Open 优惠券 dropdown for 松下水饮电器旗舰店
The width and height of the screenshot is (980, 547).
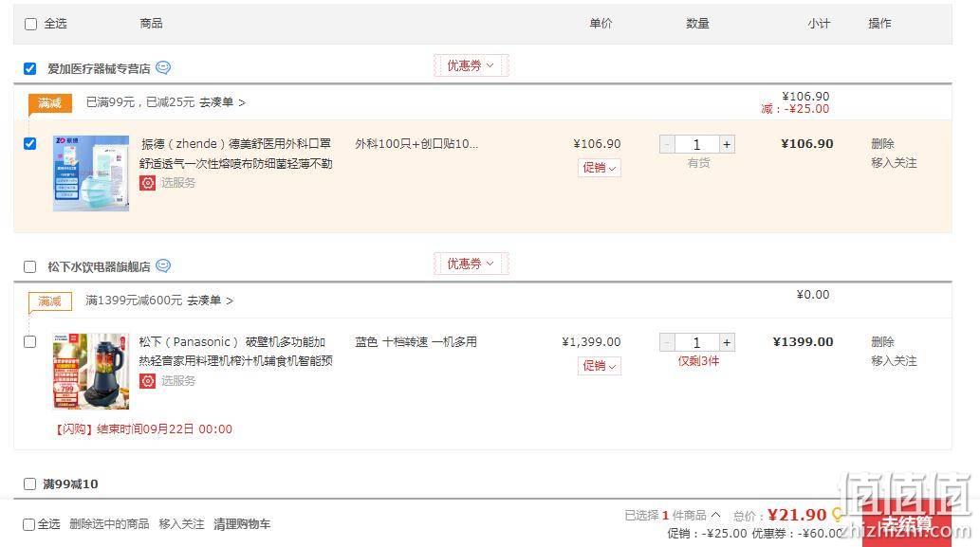pos(471,264)
